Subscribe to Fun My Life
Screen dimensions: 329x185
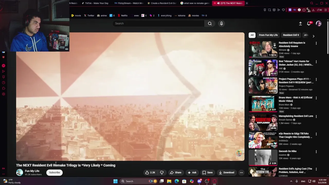[x=54, y=172]
